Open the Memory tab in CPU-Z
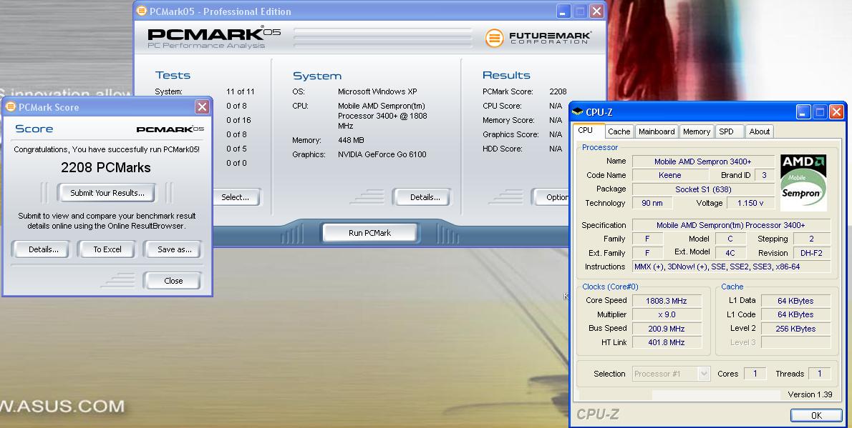 click(696, 131)
